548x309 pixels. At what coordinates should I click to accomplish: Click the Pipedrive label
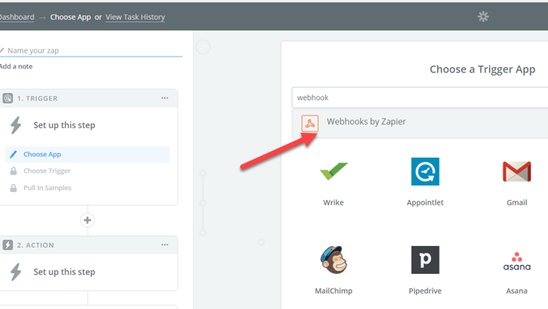tap(425, 291)
